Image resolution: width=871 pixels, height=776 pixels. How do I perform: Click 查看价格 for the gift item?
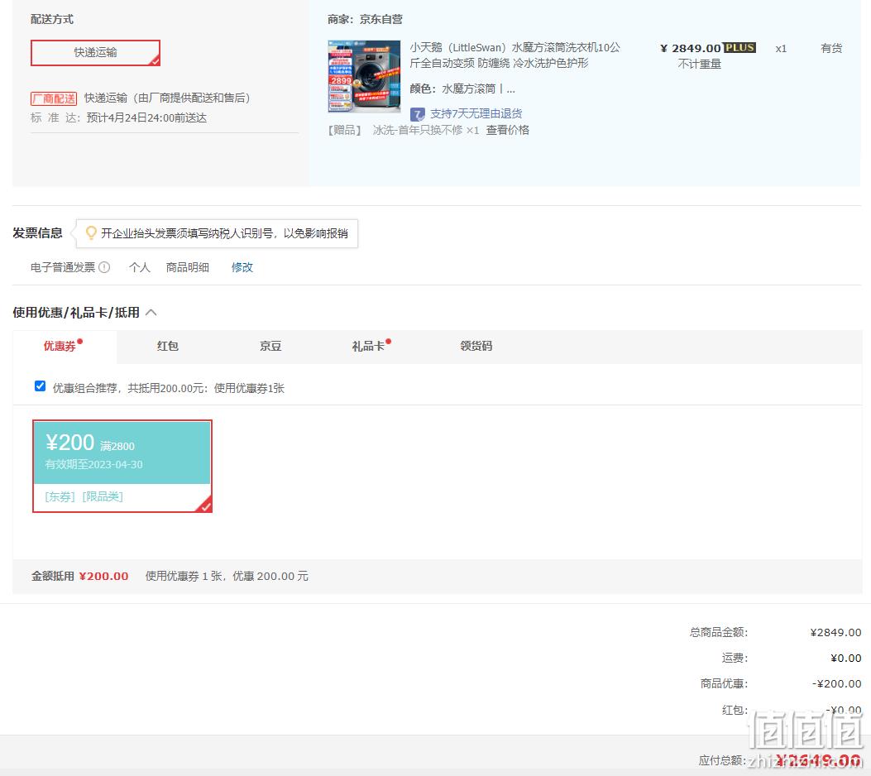pyautogui.click(x=508, y=130)
